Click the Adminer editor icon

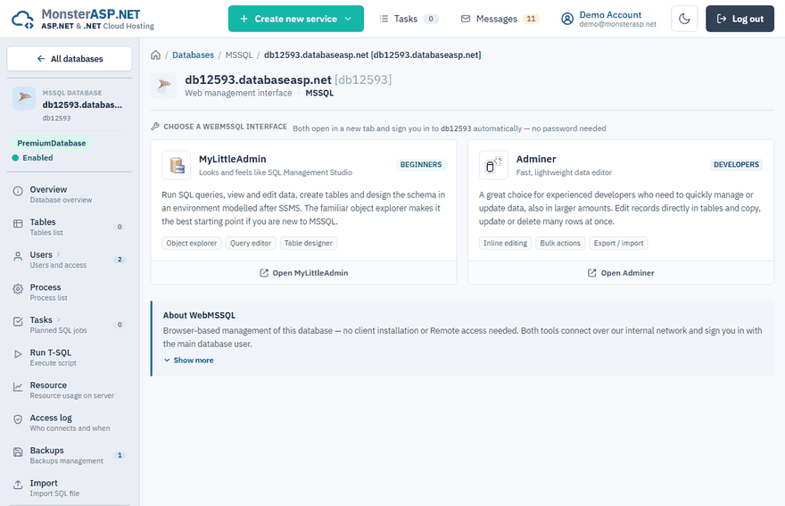tap(493, 165)
